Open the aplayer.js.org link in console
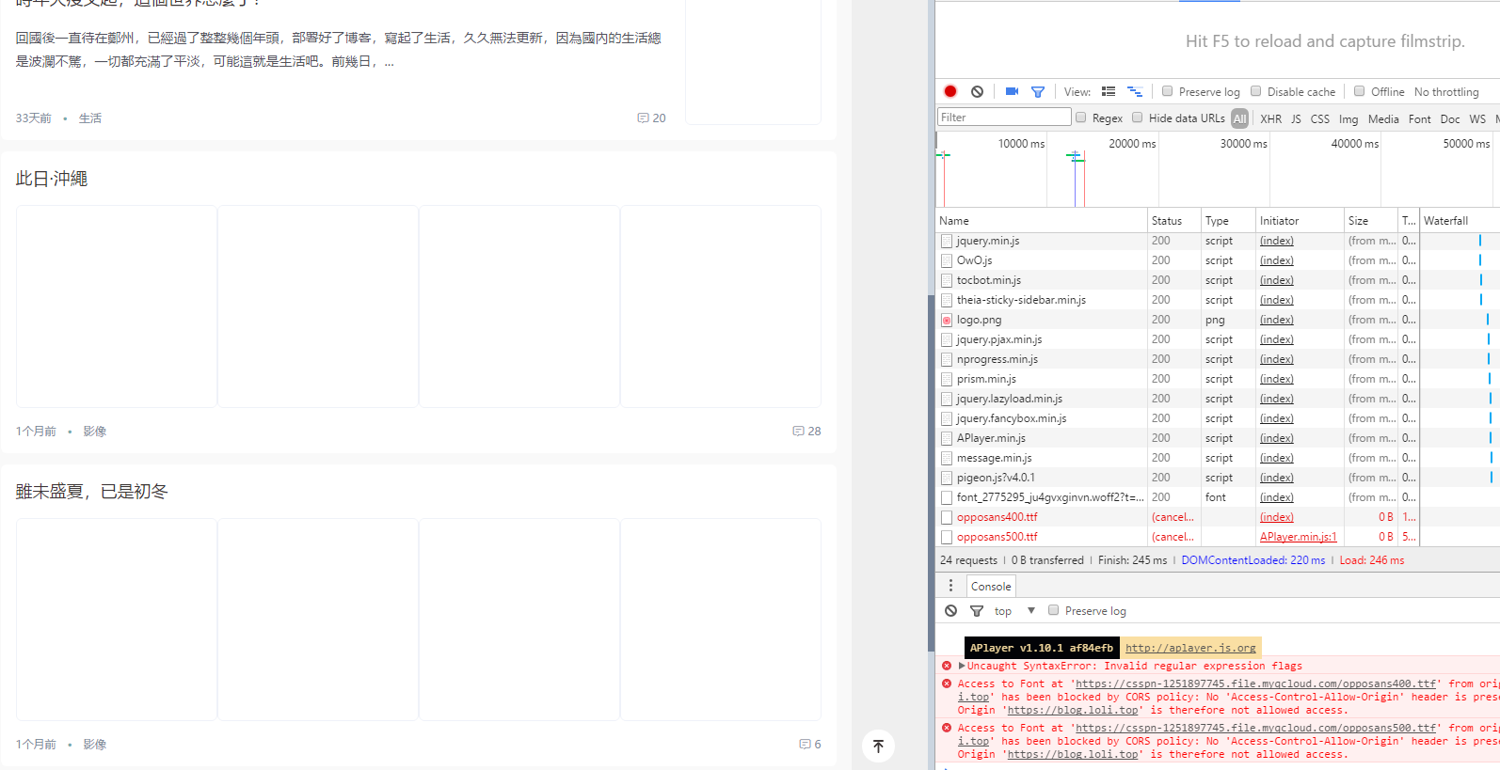 click(x=1190, y=648)
